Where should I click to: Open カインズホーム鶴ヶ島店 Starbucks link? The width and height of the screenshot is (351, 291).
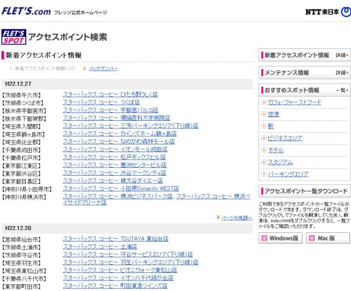pos(120,134)
